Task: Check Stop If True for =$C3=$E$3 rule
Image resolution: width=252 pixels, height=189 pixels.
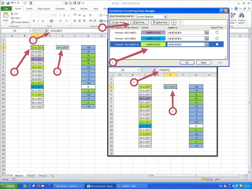Action: [x=217, y=39]
